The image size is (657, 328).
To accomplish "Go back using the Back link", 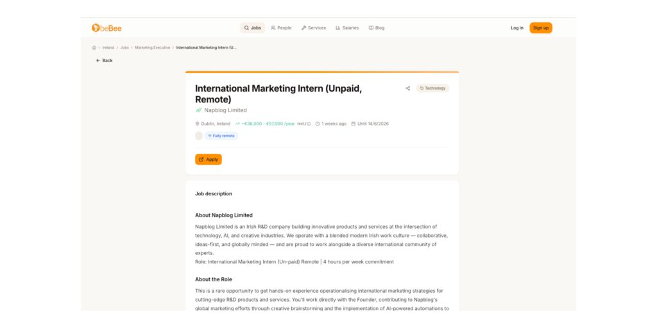I will click(x=104, y=60).
